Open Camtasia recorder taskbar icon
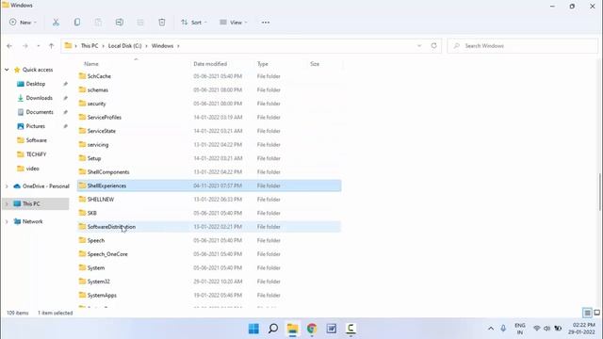This screenshot has width=603, height=339. pos(350,329)
